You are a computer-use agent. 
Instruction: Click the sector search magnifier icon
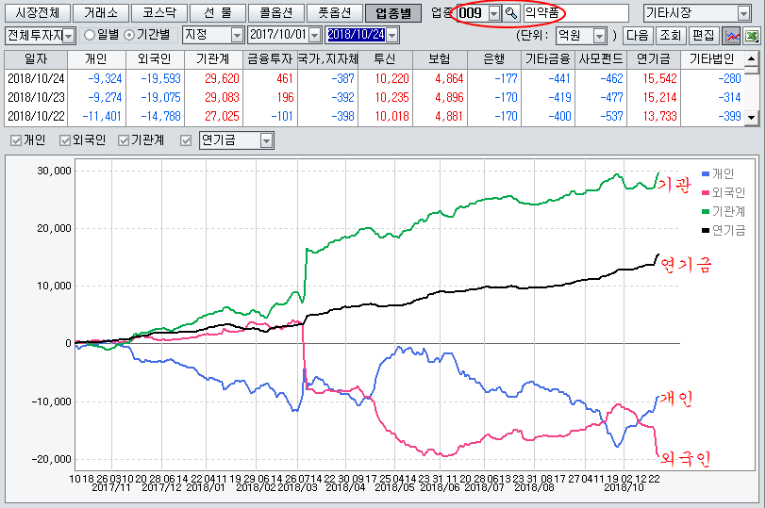[x=511, y=13]
